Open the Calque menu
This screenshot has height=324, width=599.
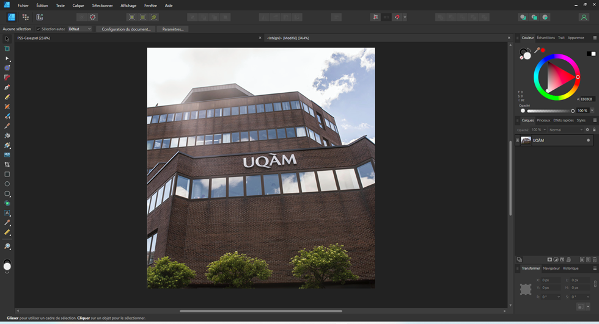tap(78, 5)
